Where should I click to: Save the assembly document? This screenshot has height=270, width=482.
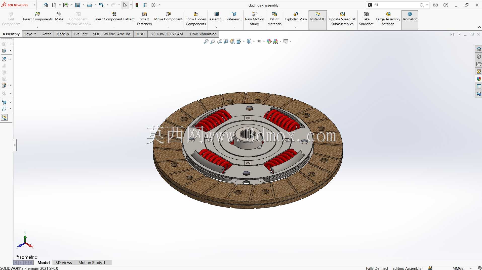(78, 5)
